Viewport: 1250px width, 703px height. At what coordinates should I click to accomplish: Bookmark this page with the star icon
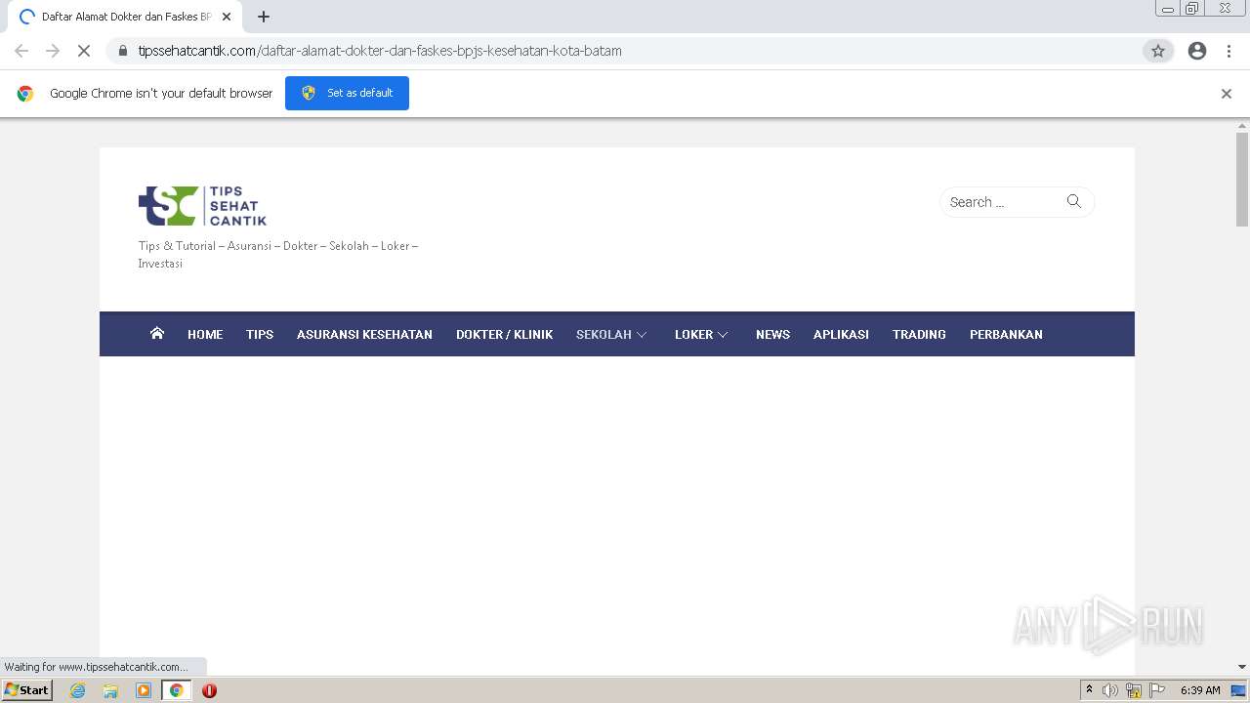pyautogui.click(x=1158, y=51)
